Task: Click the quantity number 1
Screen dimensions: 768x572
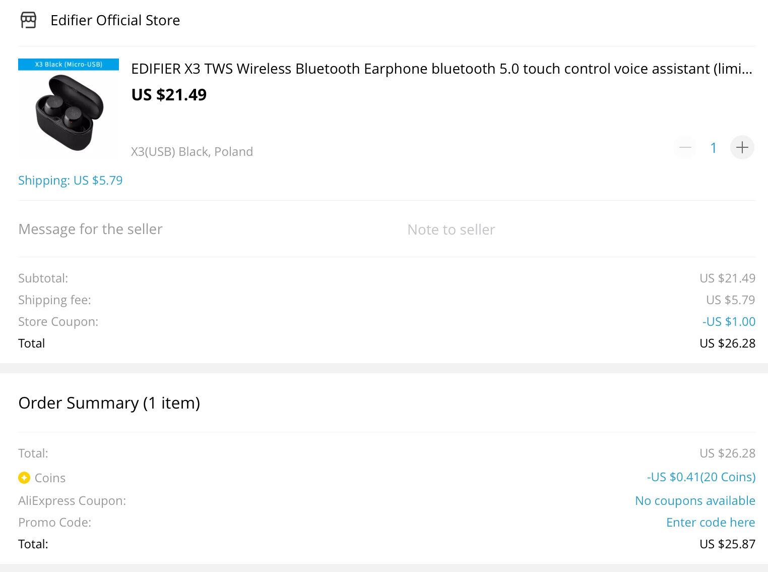Action: point(713,148)
